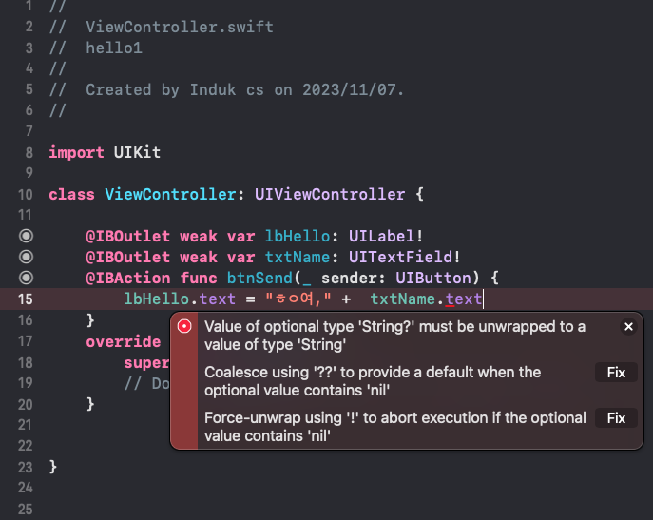
Task: Apply the Fix for coalescing with '??'
Action: (616, 372)
